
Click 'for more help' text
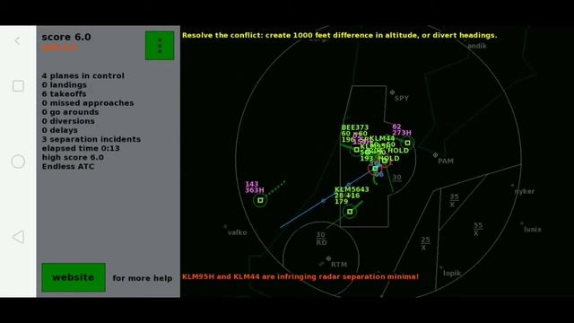click(x=143, y=278)
